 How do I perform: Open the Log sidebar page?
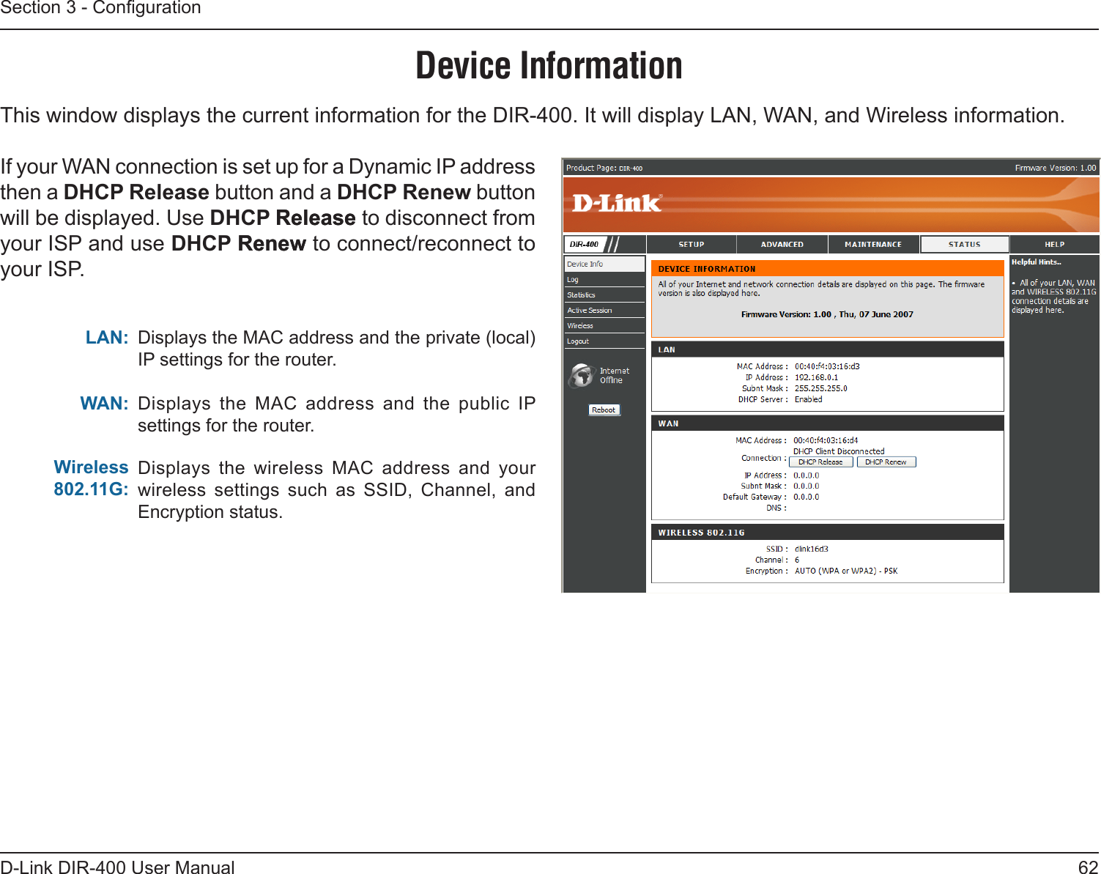pos(604,279)
